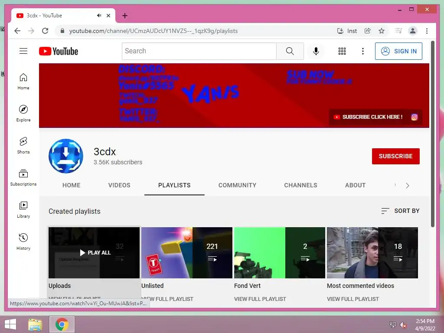444x333 pixels.
Task: Open the Fond Vert playlist thumbnail
Action: 280,253
